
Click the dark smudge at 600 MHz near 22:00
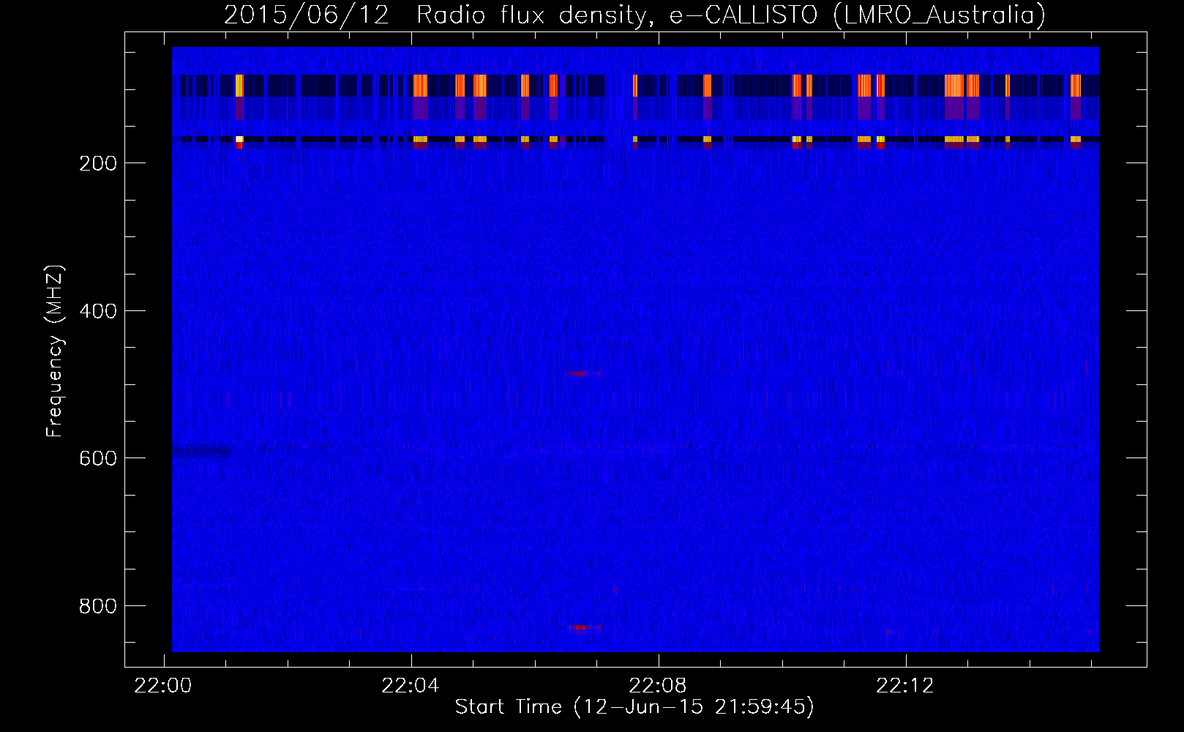tap(203, 452)
